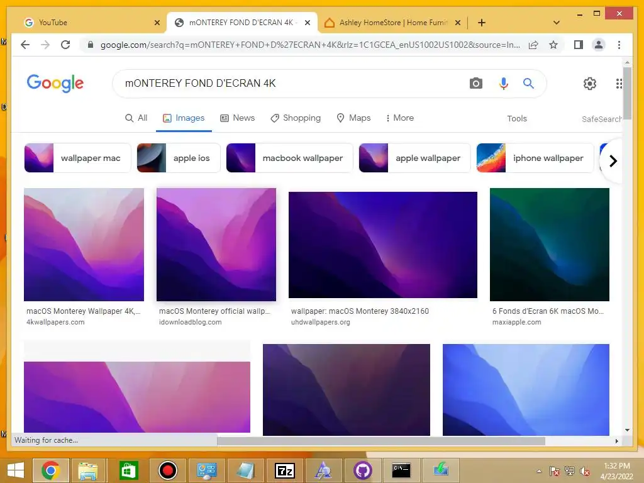Filter by iphone wallpaper chip
Image resolution: width=644 pixels, height=483 pixels.
(535, 158)
